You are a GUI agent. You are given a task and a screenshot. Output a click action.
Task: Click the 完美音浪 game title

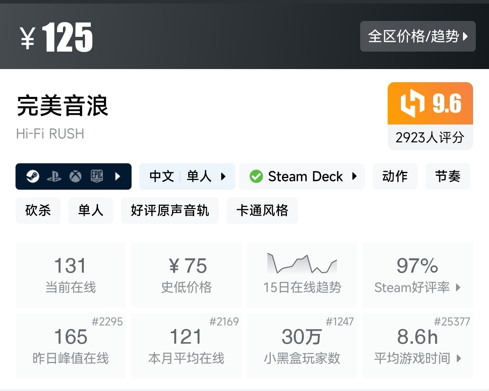click(62, 106)
